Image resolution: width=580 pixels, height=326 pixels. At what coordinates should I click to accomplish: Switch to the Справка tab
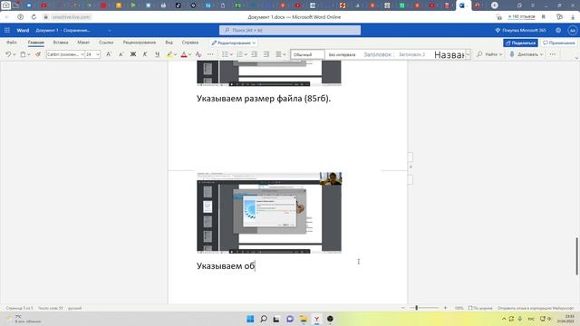coord(190,43)
